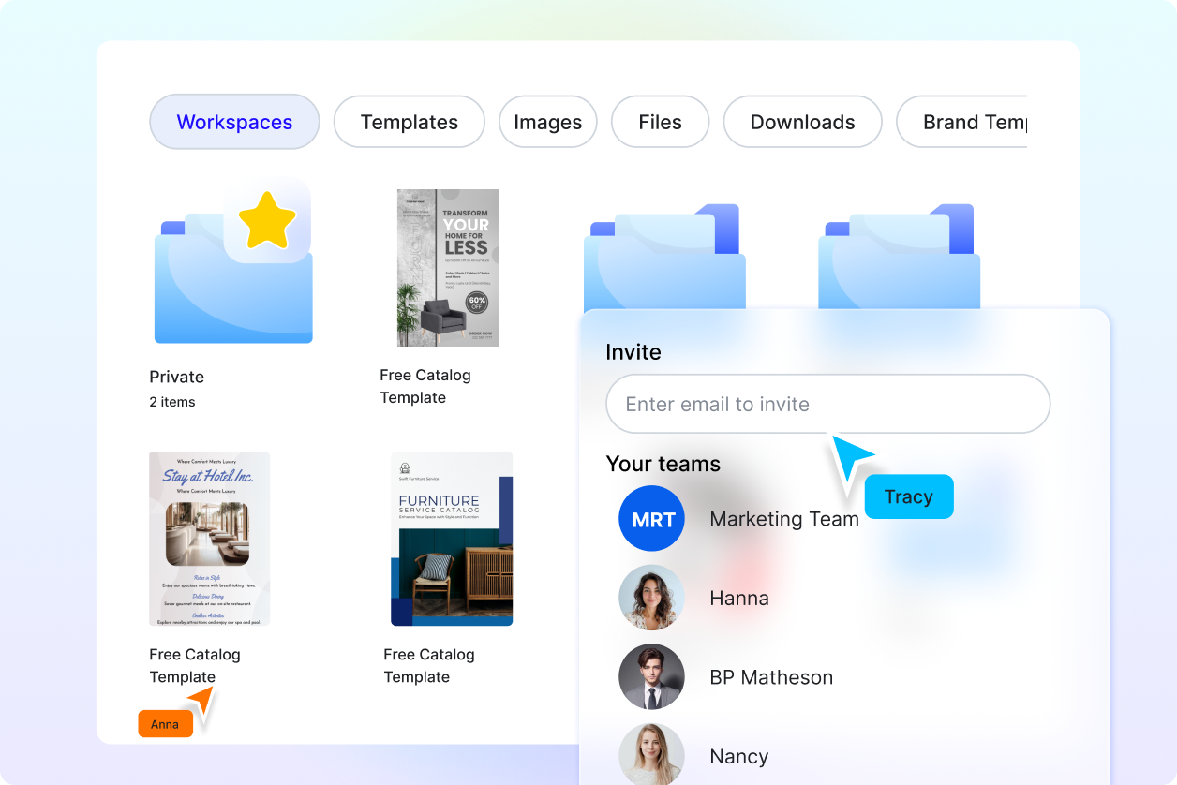Click 'Free Catalog Template' label under furniture catalog

point(429,665)
